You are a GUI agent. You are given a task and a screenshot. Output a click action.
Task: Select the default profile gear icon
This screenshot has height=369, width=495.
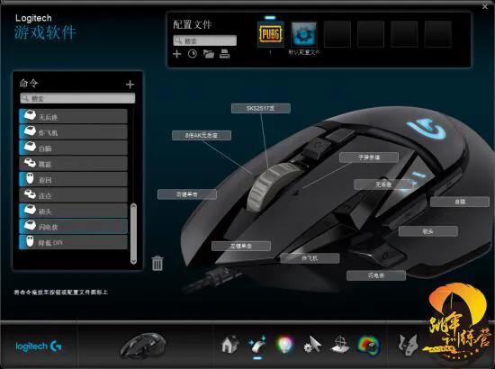(x=303, y=34)
